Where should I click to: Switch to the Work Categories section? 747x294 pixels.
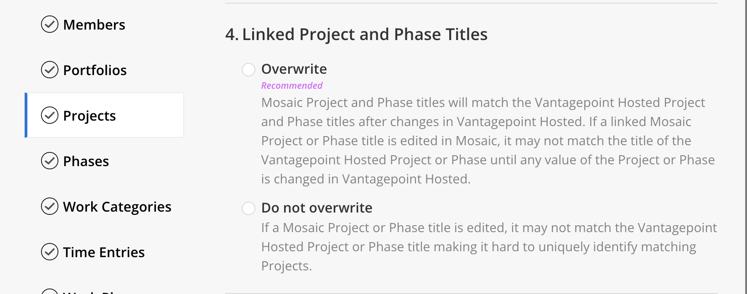[x=117, y=207]
